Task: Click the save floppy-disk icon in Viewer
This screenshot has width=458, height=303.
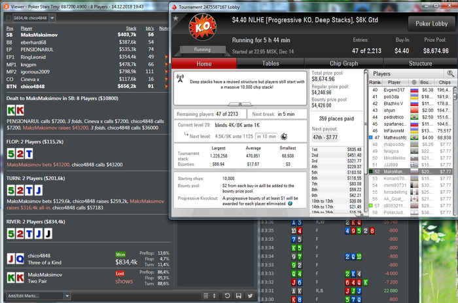Action: pos(239,296)
